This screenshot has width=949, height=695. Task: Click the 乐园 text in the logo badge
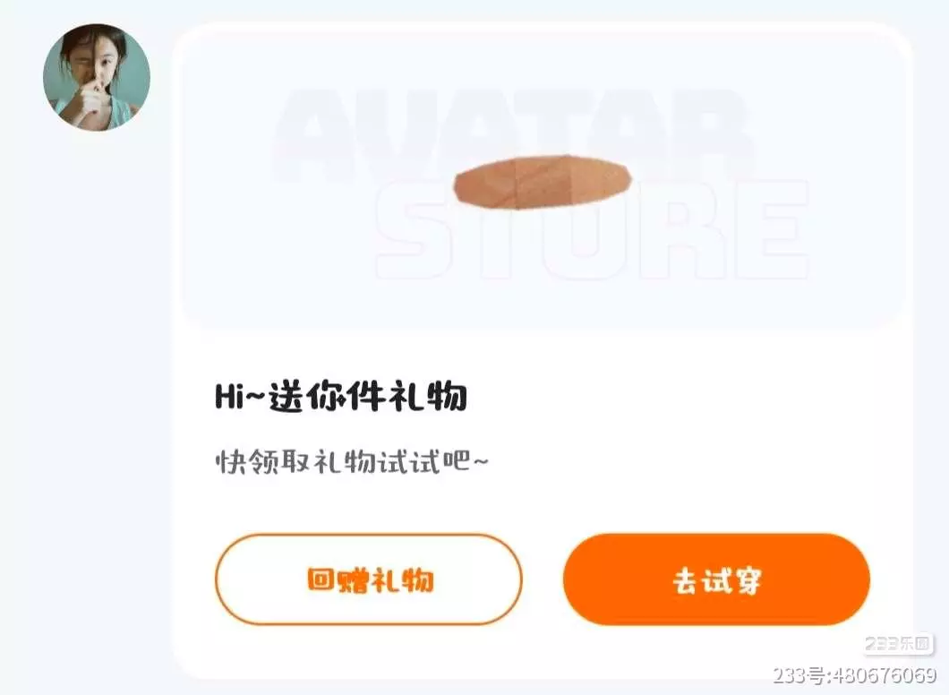pyautogui.click(x=914, y=643)
